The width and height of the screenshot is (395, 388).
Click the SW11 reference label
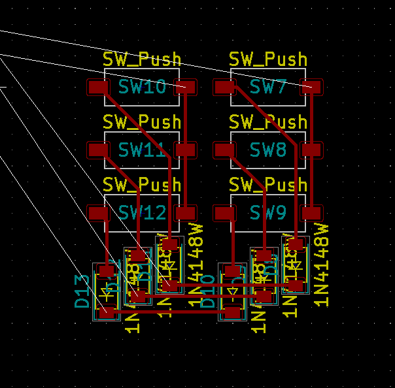click(141, 150)
